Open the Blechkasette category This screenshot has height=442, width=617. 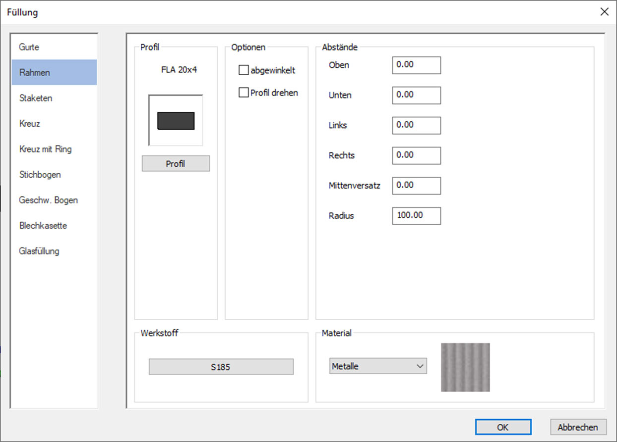click(x=54, y=225)
